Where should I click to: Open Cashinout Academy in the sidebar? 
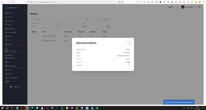pos(11,78)
